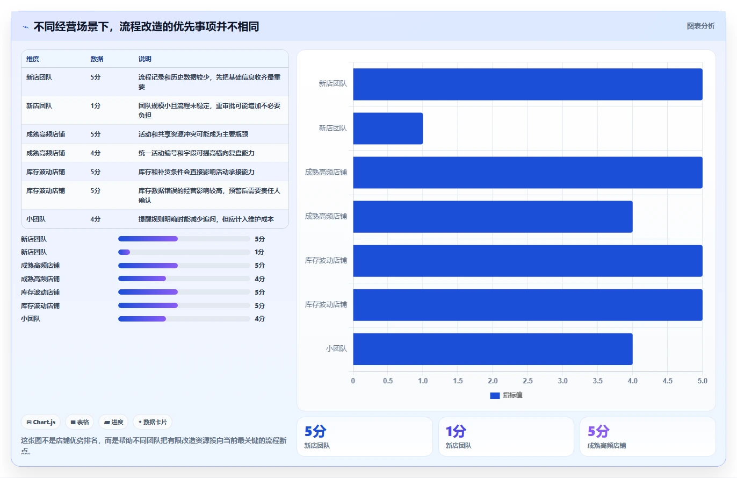Click the 小团队 chart bar
The height and width of the screenshot is (478, 737).
pyautogui.click(x=493, y=349)
